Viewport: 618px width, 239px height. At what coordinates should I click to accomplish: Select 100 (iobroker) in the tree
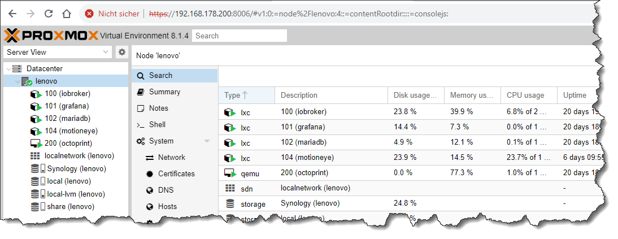(x=68, y=94)
